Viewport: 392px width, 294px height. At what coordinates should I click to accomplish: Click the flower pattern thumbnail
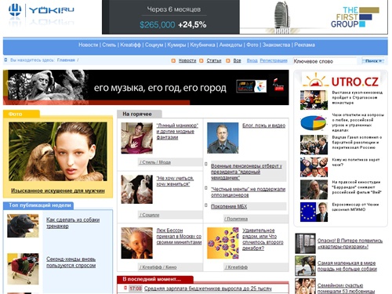223,243
